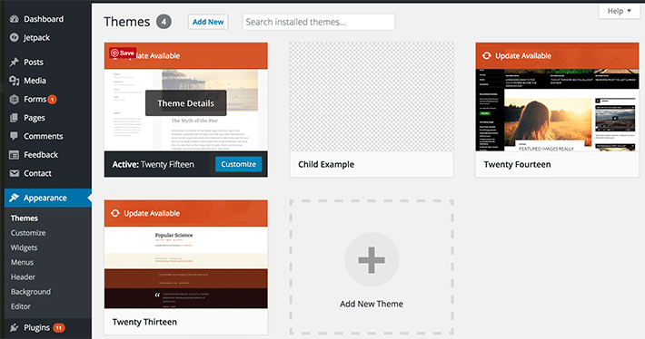Click the Theme Details overlay button
645x339 pixels.
186,103
